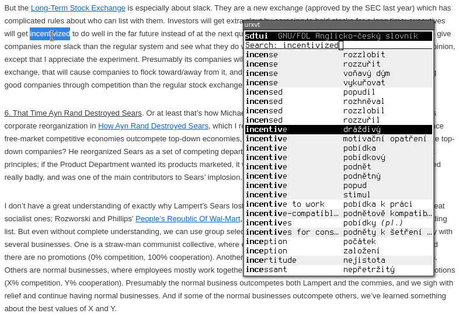Open the People's Republic Of Wal-Mart link

[187, 219]
